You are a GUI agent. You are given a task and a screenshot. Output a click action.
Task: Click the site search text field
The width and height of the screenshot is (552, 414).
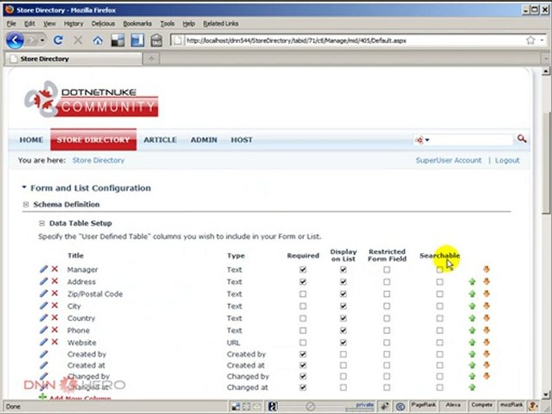[471, 140]
